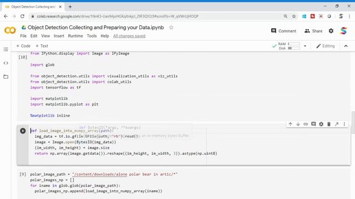
Task: Open more cell actions three-dot menu
Action: (x=344, y=124)
